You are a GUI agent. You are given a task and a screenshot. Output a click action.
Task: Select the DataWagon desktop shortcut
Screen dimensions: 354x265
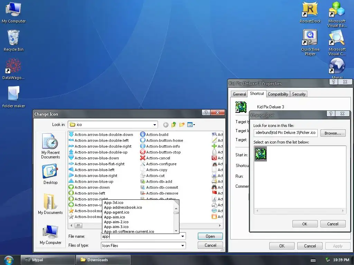(13, 69)
